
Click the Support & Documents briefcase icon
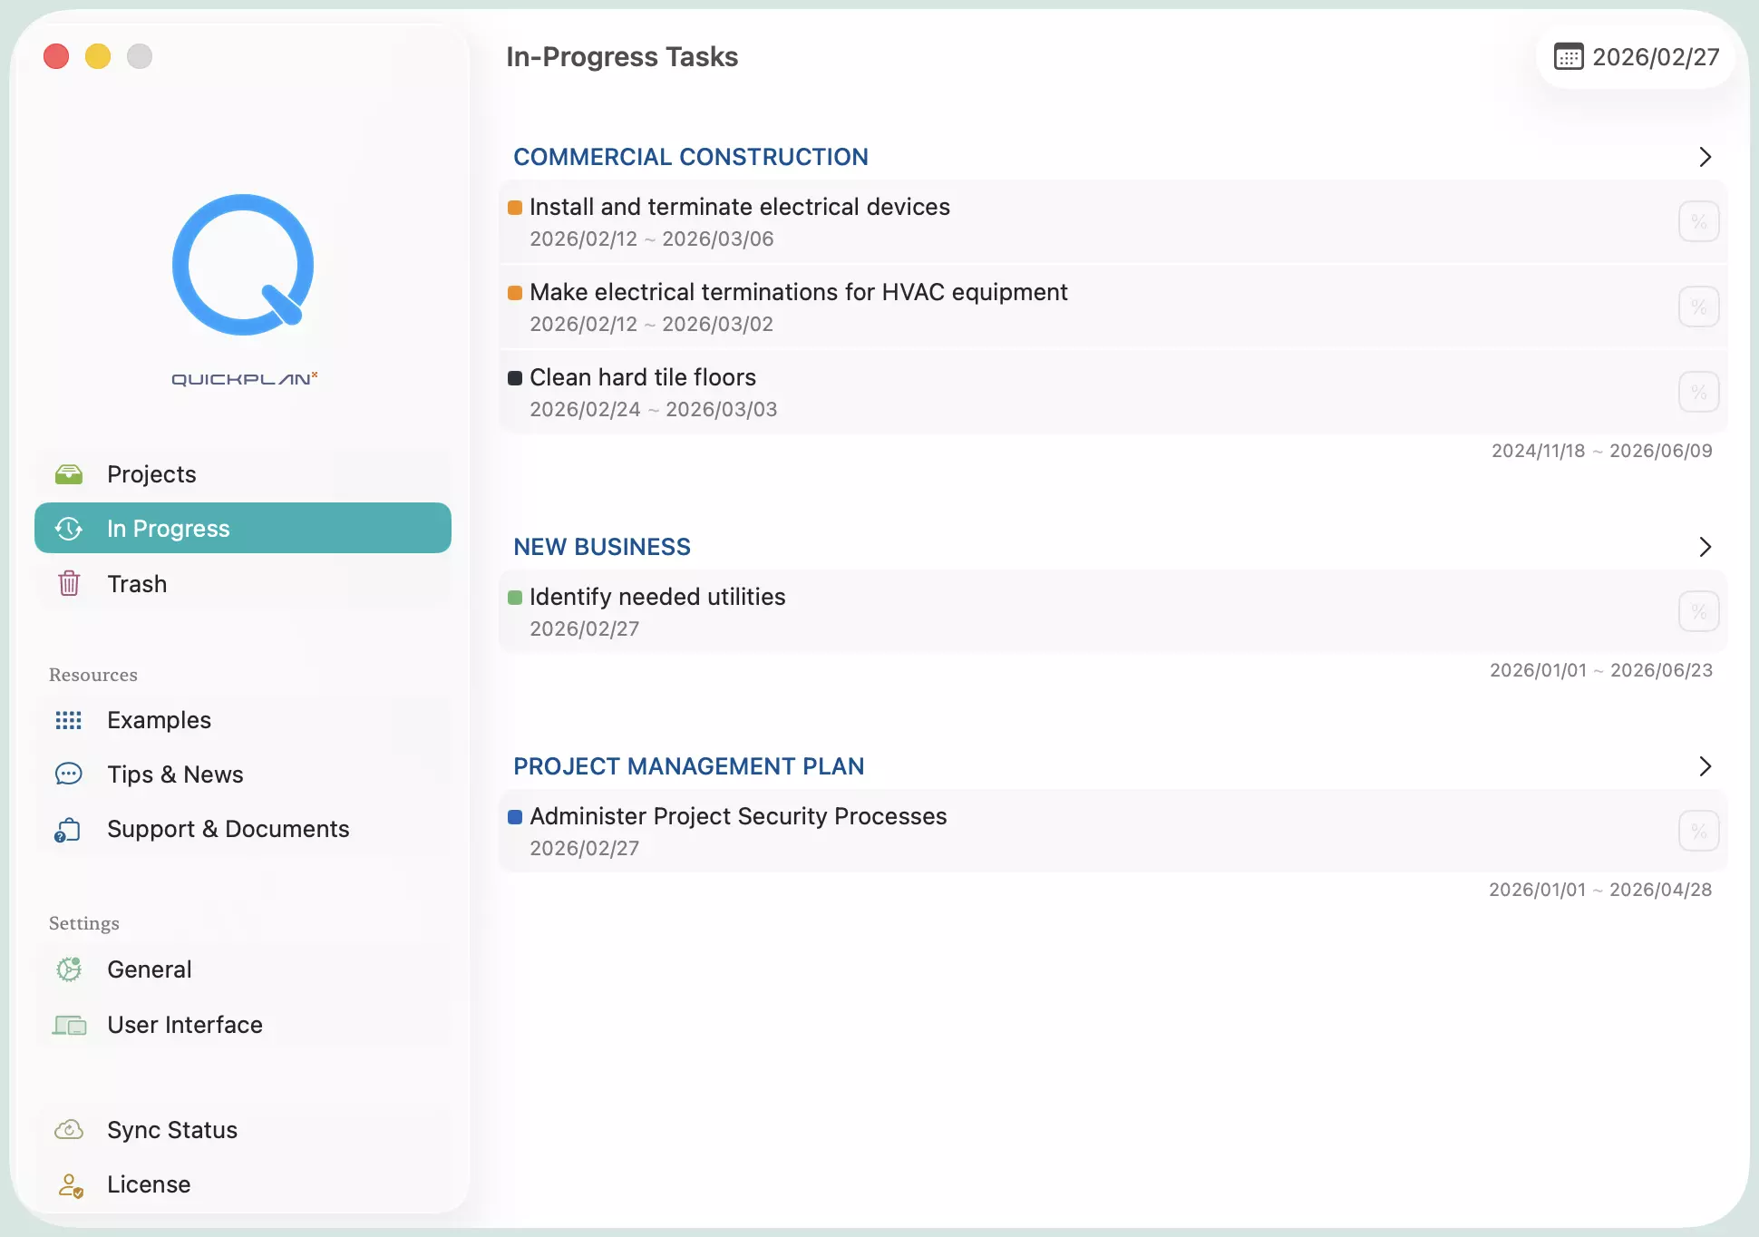coord(68,829)
